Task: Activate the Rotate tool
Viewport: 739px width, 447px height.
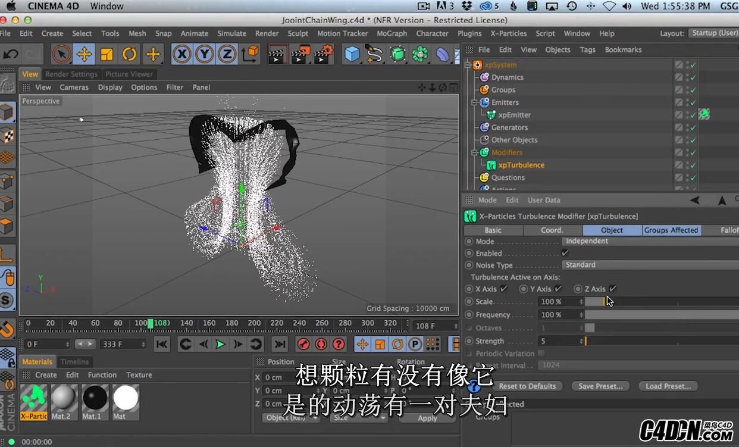Action: pos(130,55)
